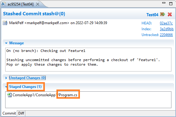The height and width of the screenshot is (117, 176).
Task: Collapse the Message section arrow
Action: [6, 43]
